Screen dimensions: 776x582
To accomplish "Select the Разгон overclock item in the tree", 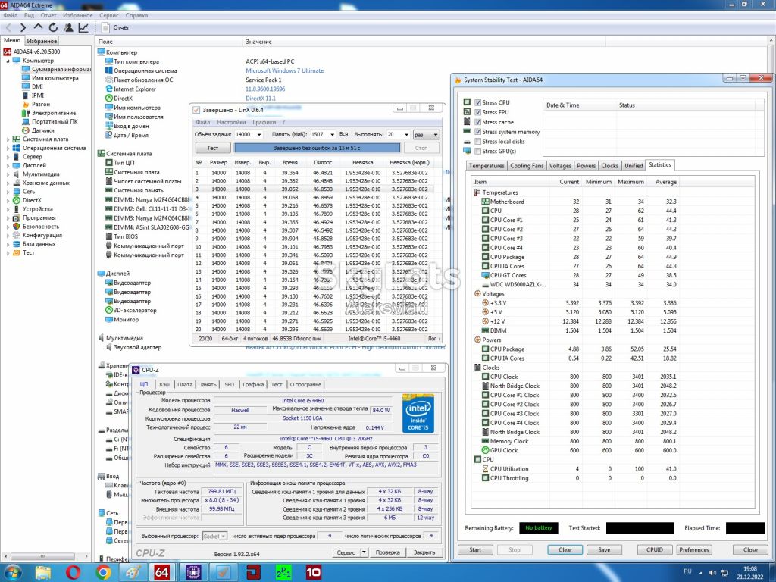I will (41, 104).
